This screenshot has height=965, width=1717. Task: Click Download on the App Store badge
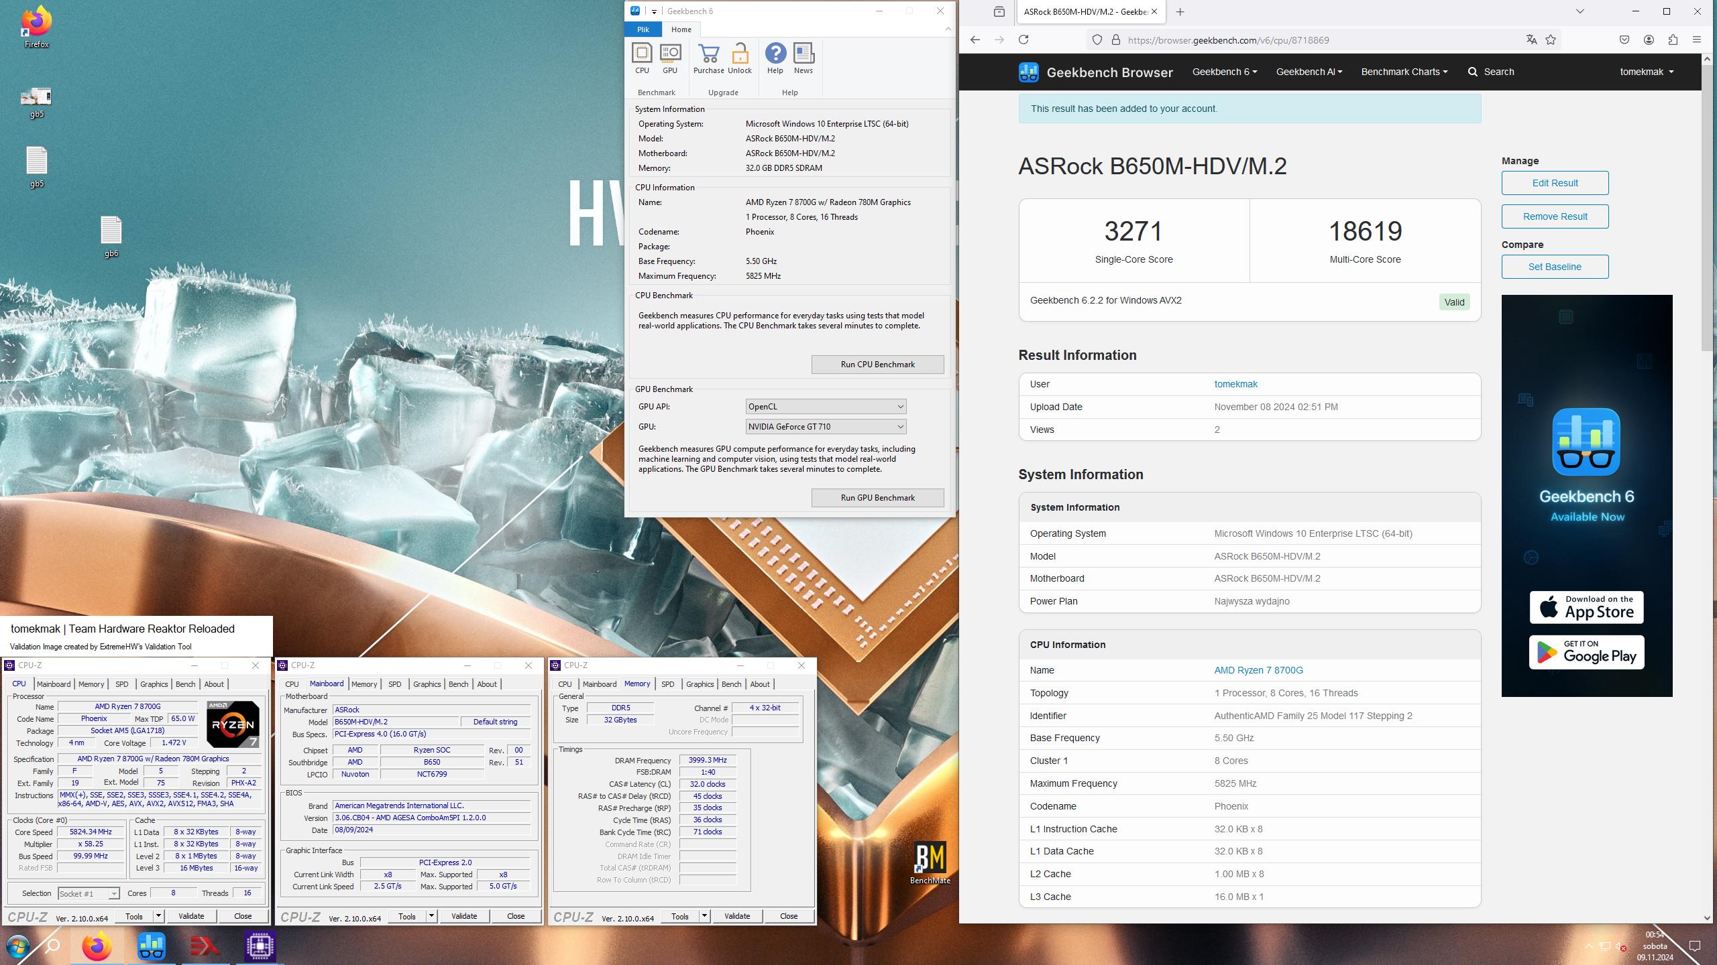1586,607
